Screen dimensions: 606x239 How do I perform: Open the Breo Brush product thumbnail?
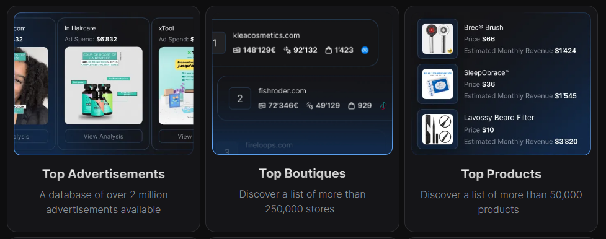(x=437, y=38)
